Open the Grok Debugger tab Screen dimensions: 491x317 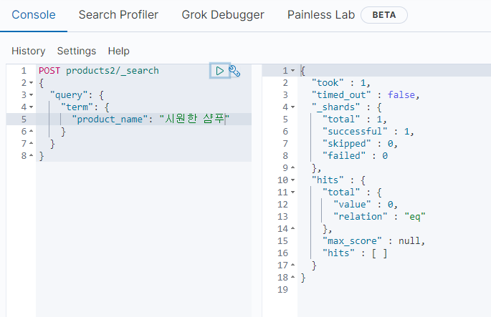222,14
